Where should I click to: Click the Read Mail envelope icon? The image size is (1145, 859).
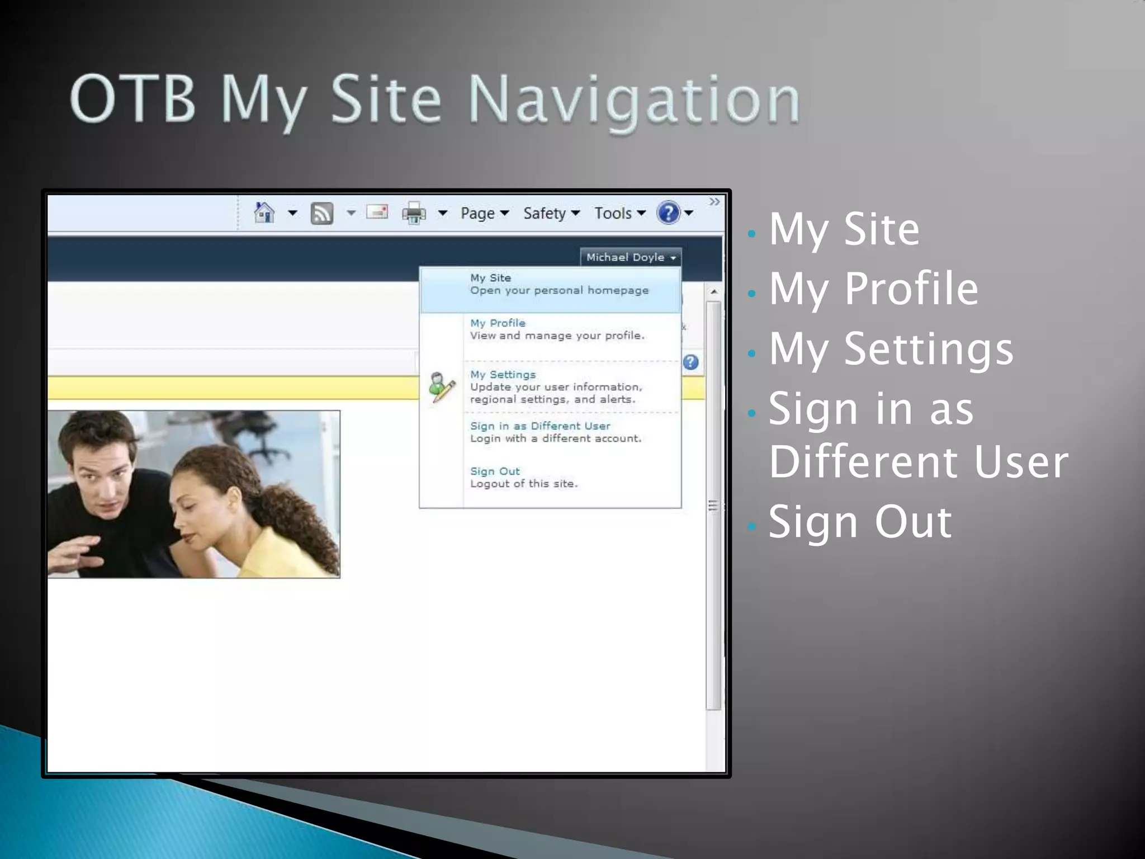pyautogui.click(x=377, y=212)
